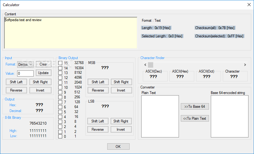This screenshot has height=154, width=254.
Task: Check bit 5 checkbox (32)
Action: 60,112
